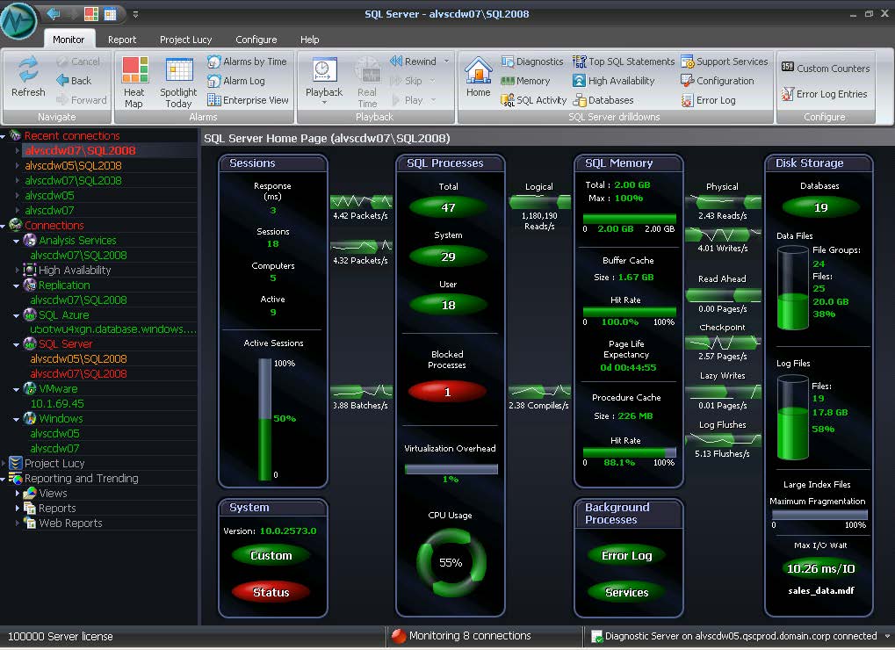Image resolution: width=895 pixels, height=650 pixels.
Task: Click the Max I/O Wait 10.26 ms/IO button
Action: [821, 568]
